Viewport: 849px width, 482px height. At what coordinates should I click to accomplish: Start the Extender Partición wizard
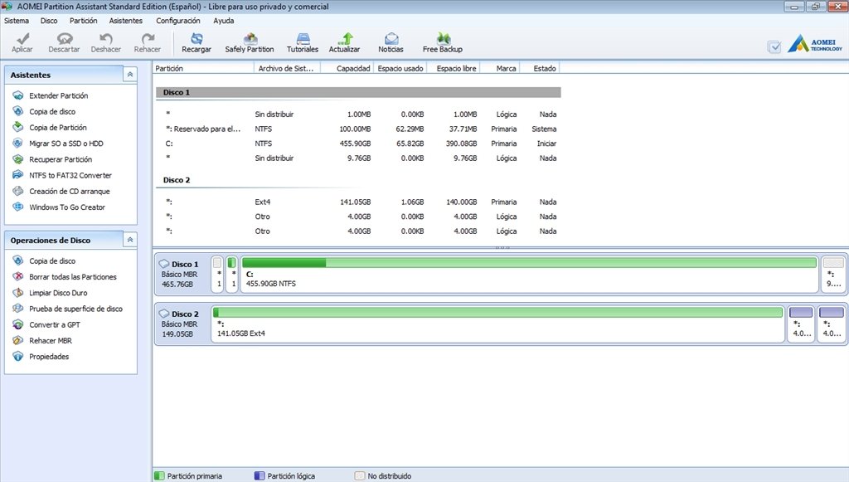click(58, 95)
